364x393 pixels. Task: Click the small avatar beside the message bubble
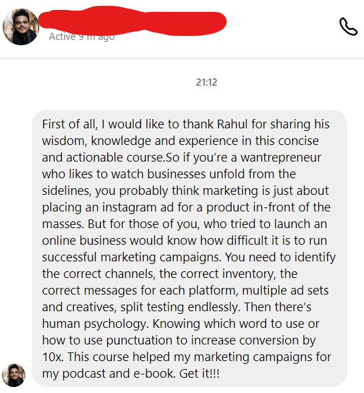13,375
